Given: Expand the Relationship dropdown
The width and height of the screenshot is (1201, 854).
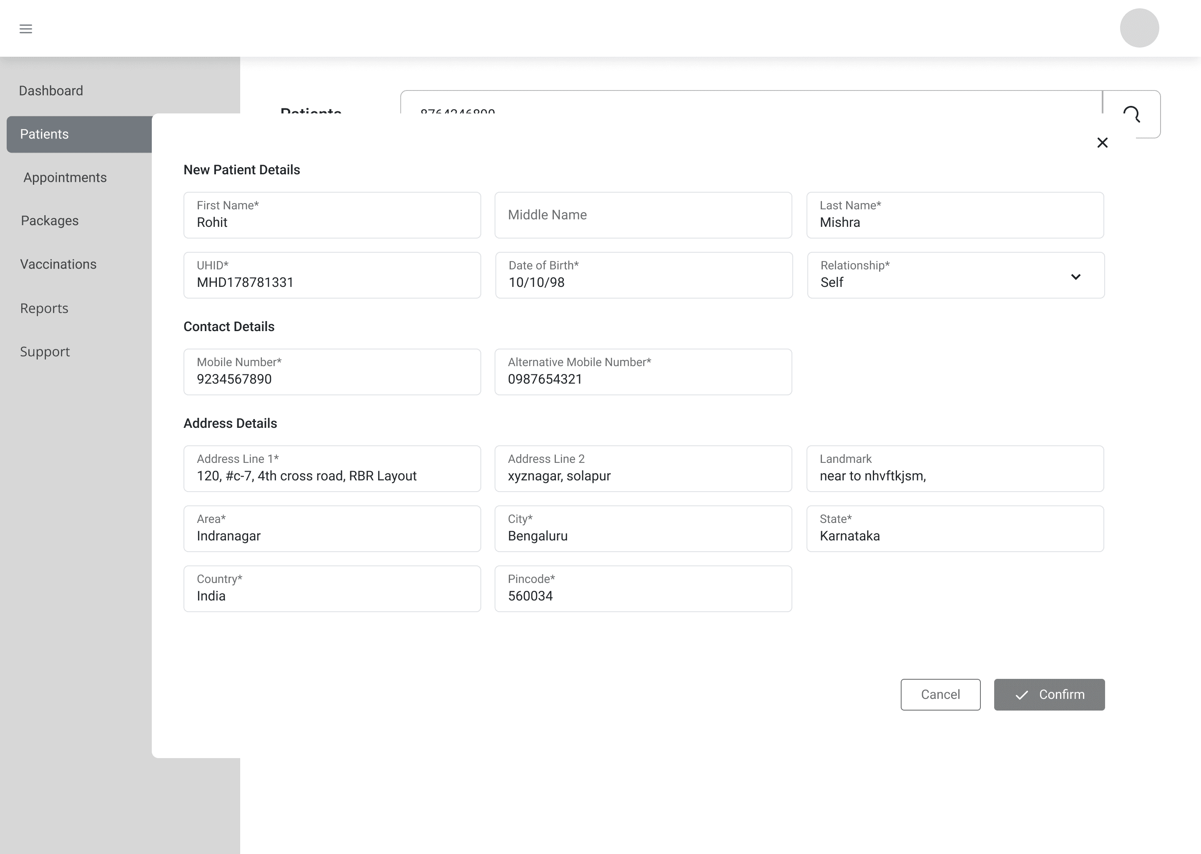Looking at the screenshot, I should (x=1075, y=276).
